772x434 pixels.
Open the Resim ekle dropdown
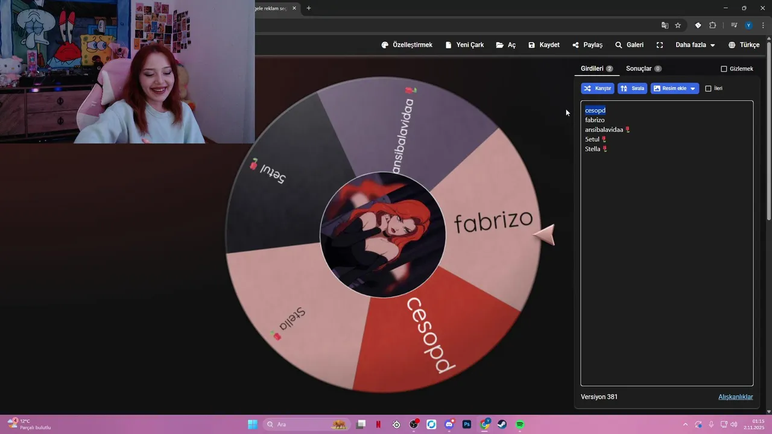coord(675,89)
